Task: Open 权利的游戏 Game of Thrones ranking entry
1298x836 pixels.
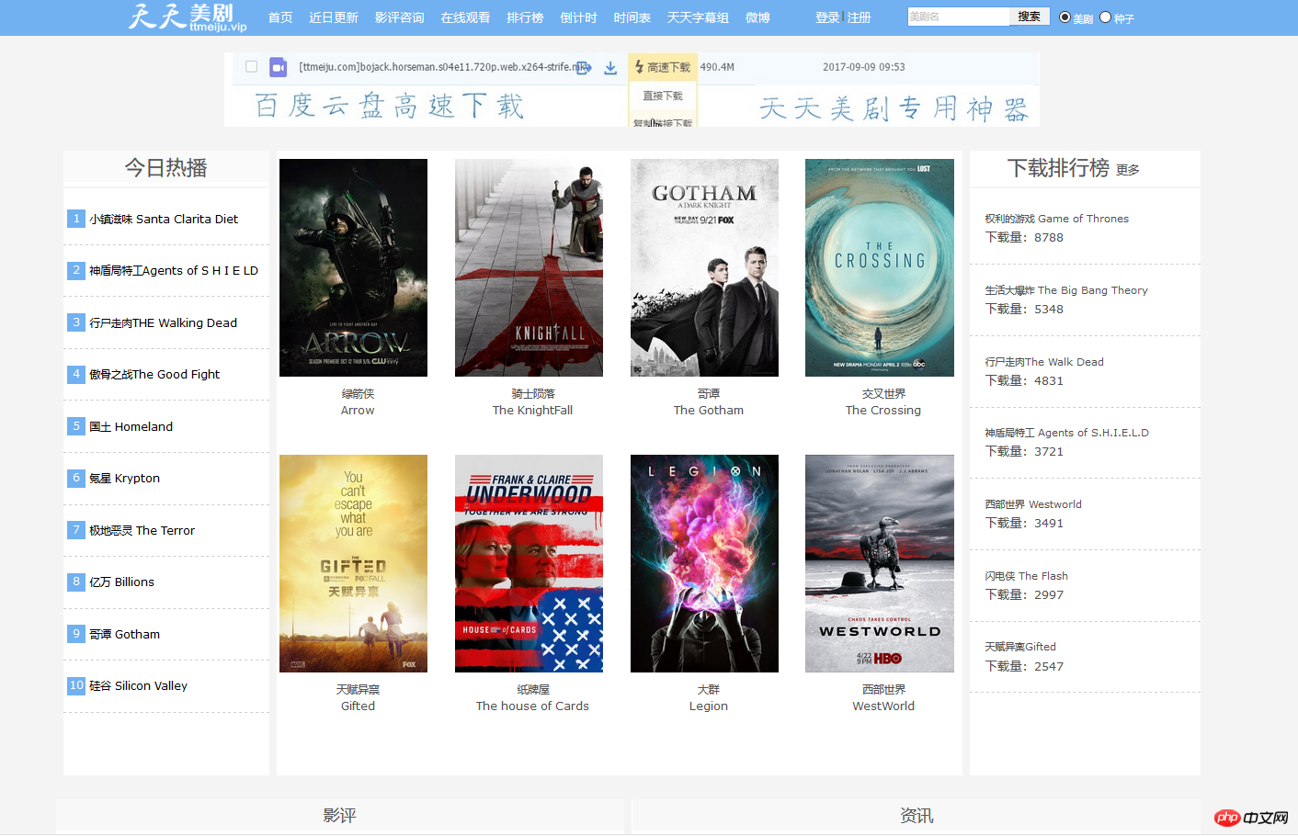Action: click(1056, 219)
